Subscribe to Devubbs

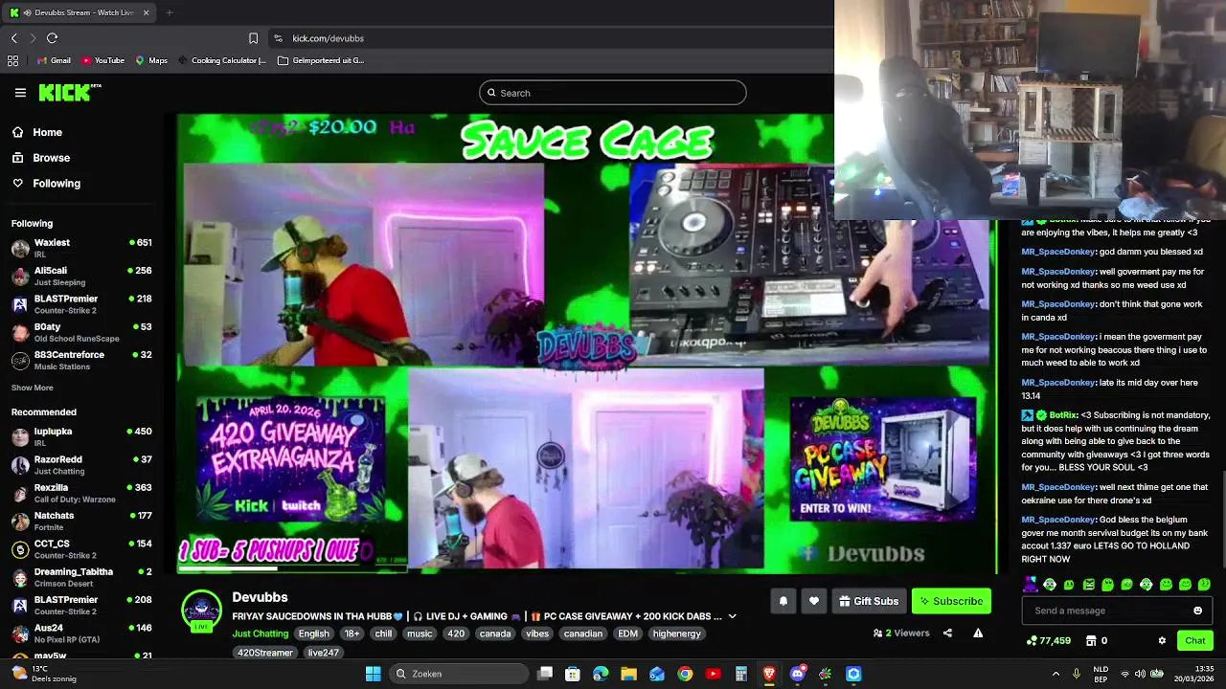(951, 601)
